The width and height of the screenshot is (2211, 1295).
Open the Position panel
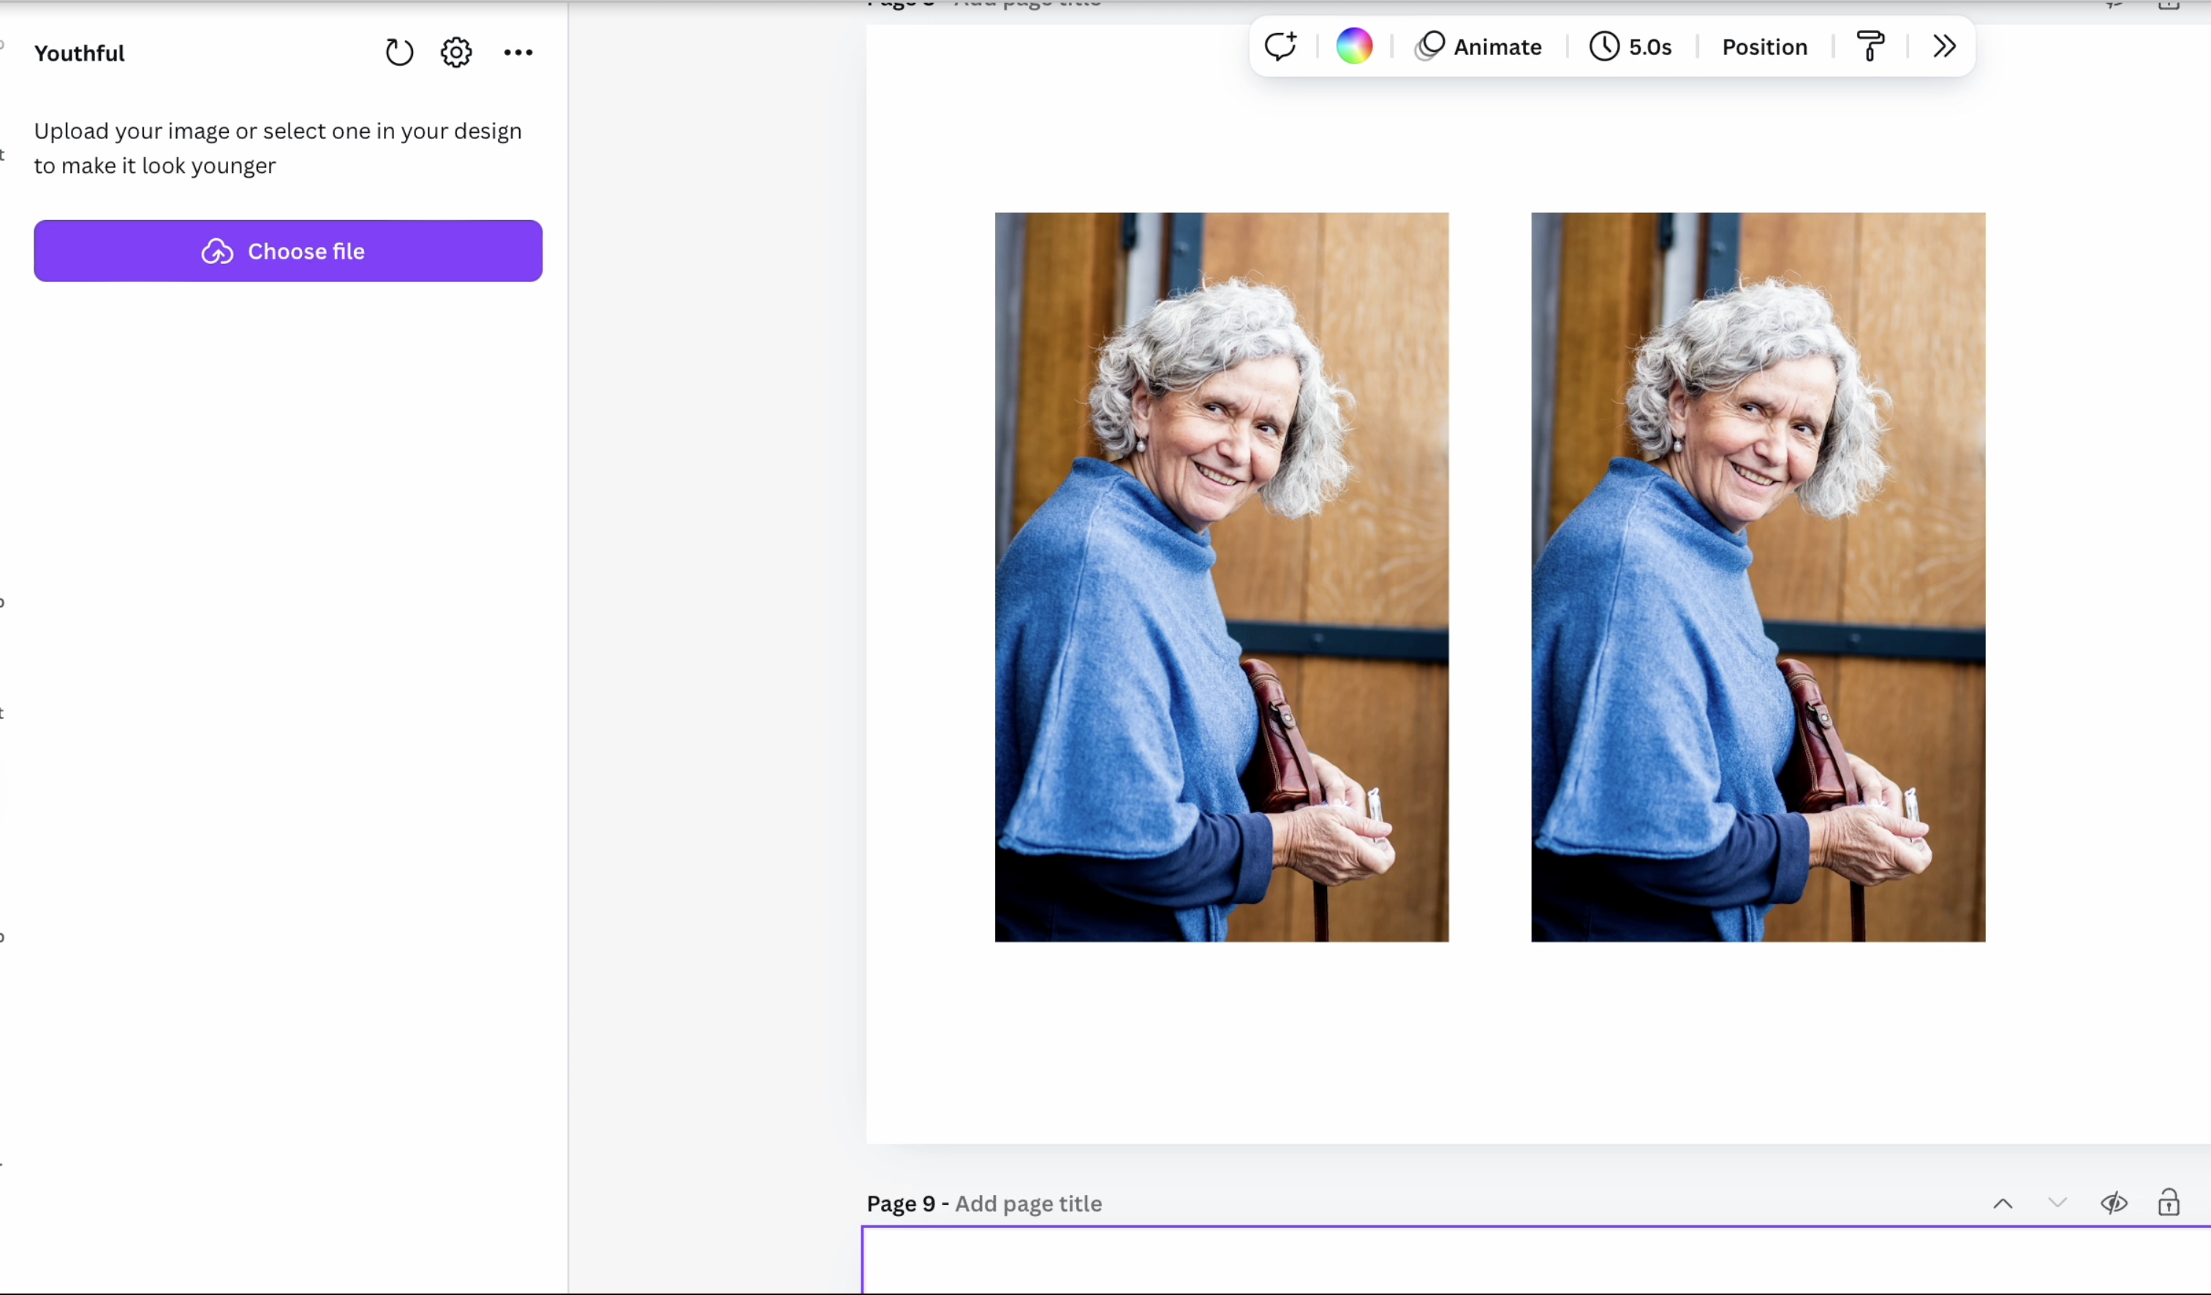1764,47
